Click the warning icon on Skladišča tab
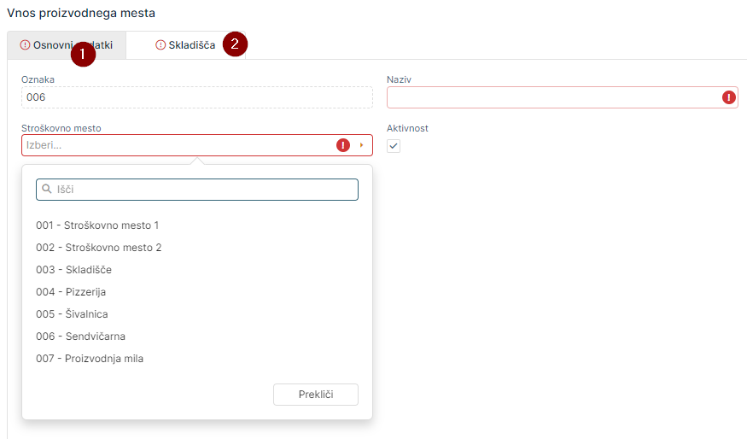This screenshot has width=747, height=439. coord(160,45)
